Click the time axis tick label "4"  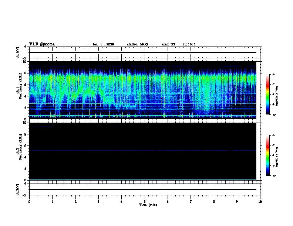pyautogui.click(x=121, y=202)
